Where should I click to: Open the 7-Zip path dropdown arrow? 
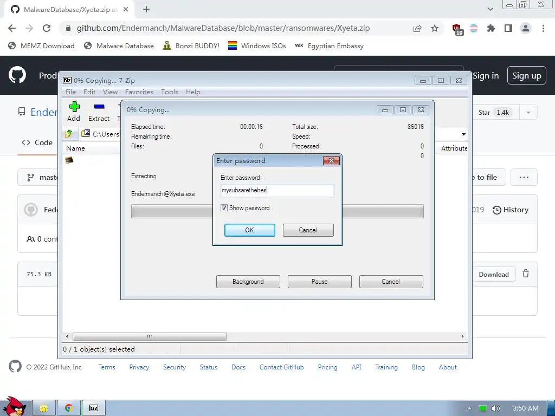pyautogui.click(x=463, y=134)
